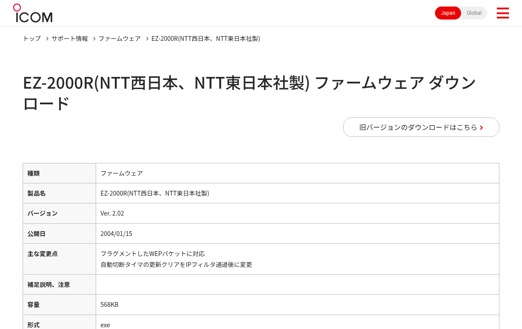Click the Ver. 2.02 value

coord(112,213)
